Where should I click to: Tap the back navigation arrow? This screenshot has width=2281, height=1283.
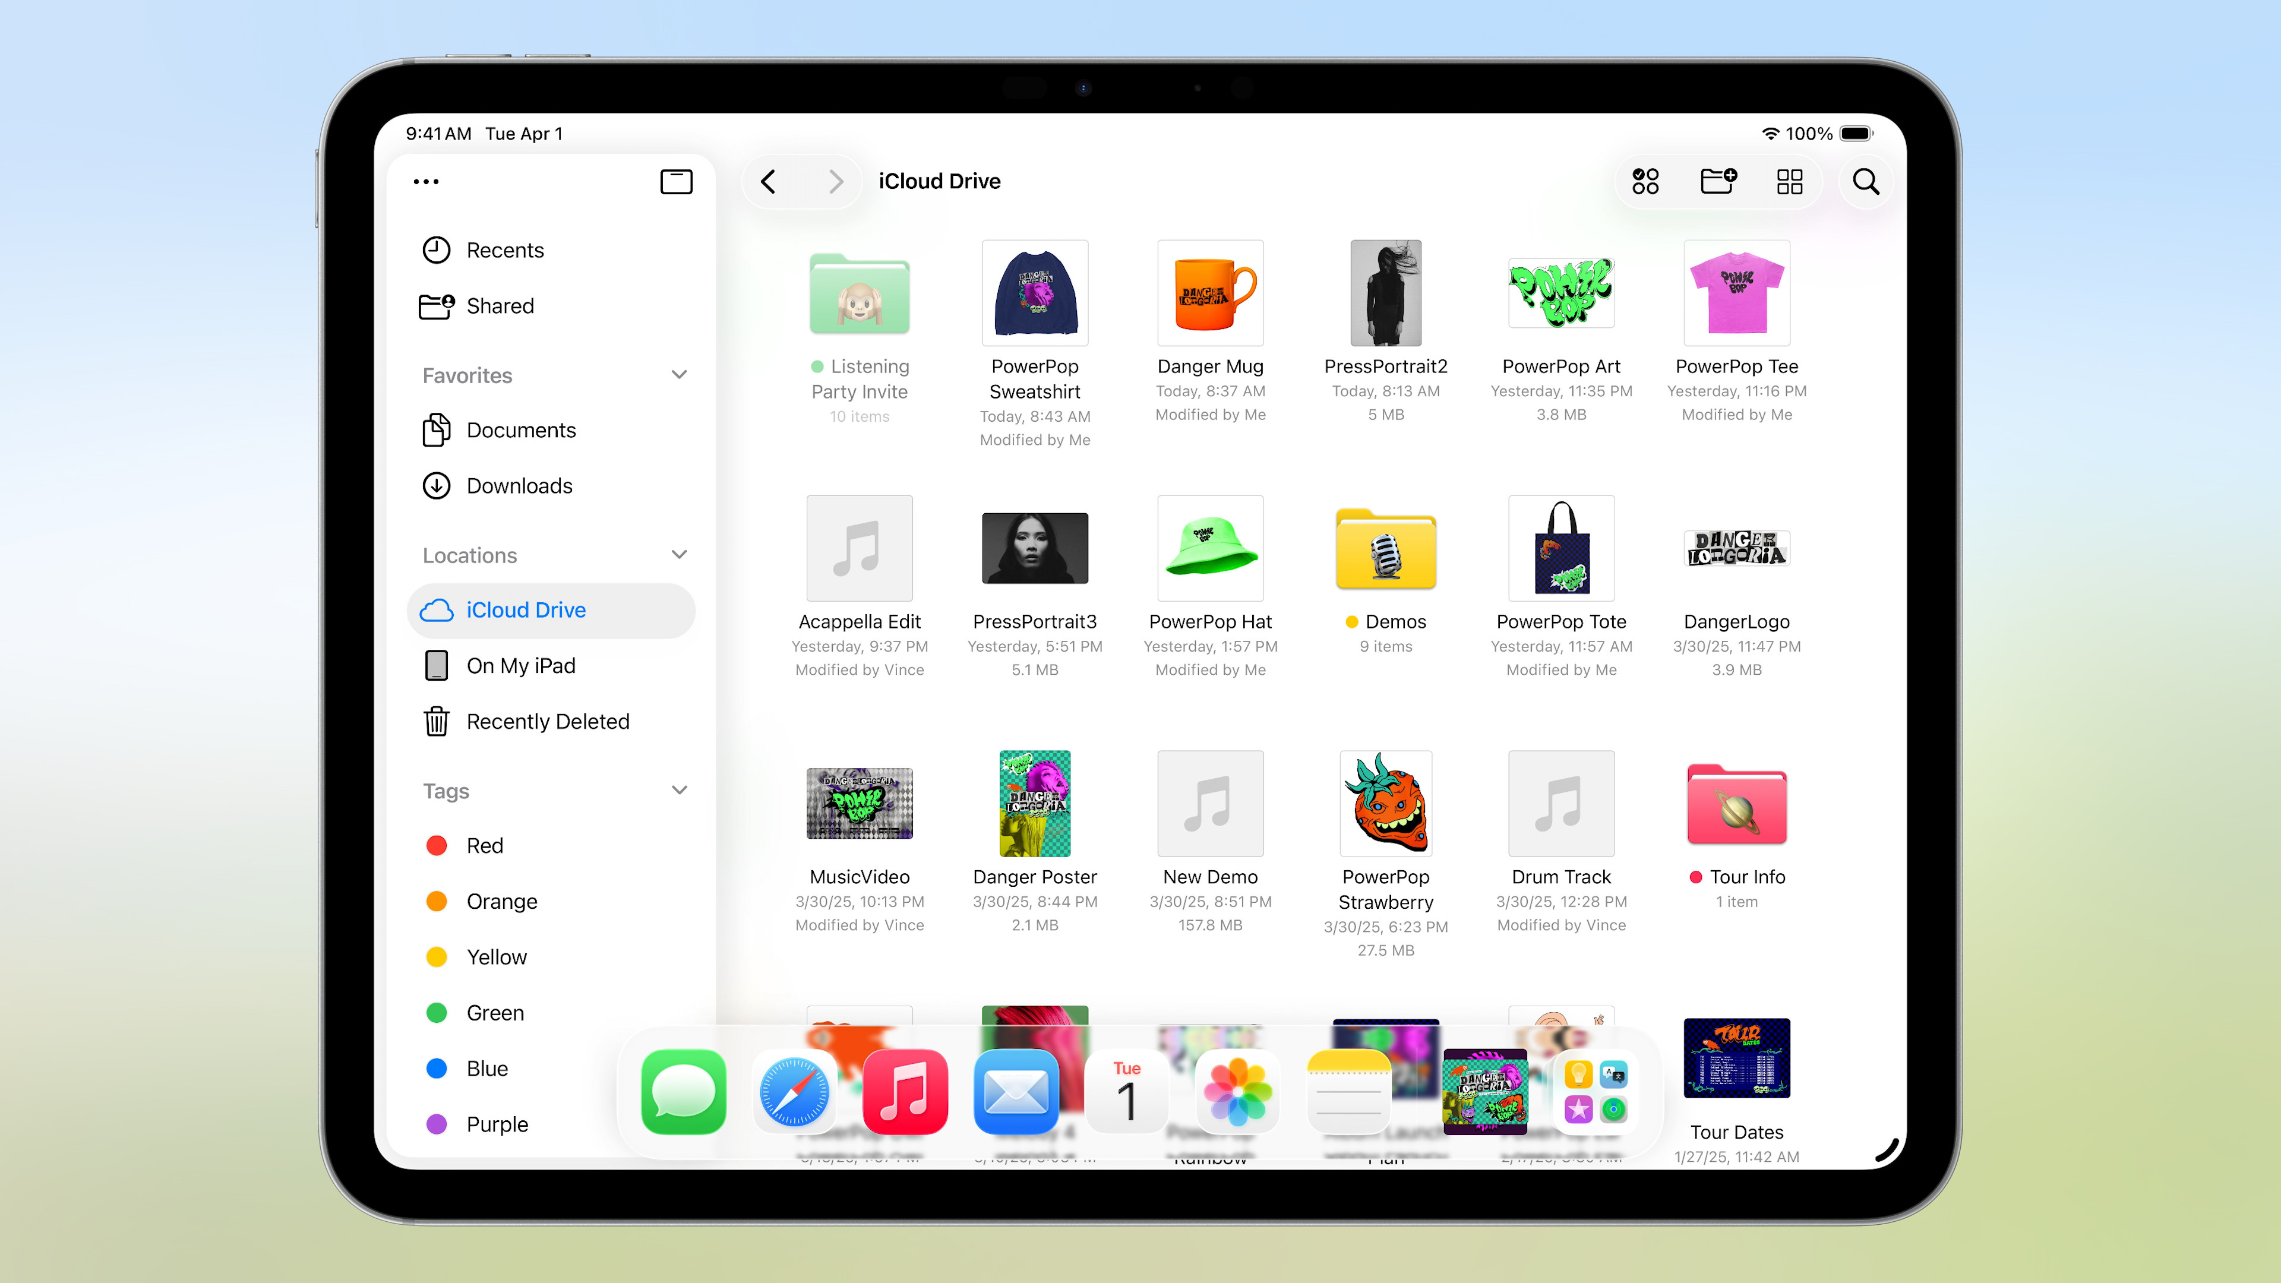(769, 182)
